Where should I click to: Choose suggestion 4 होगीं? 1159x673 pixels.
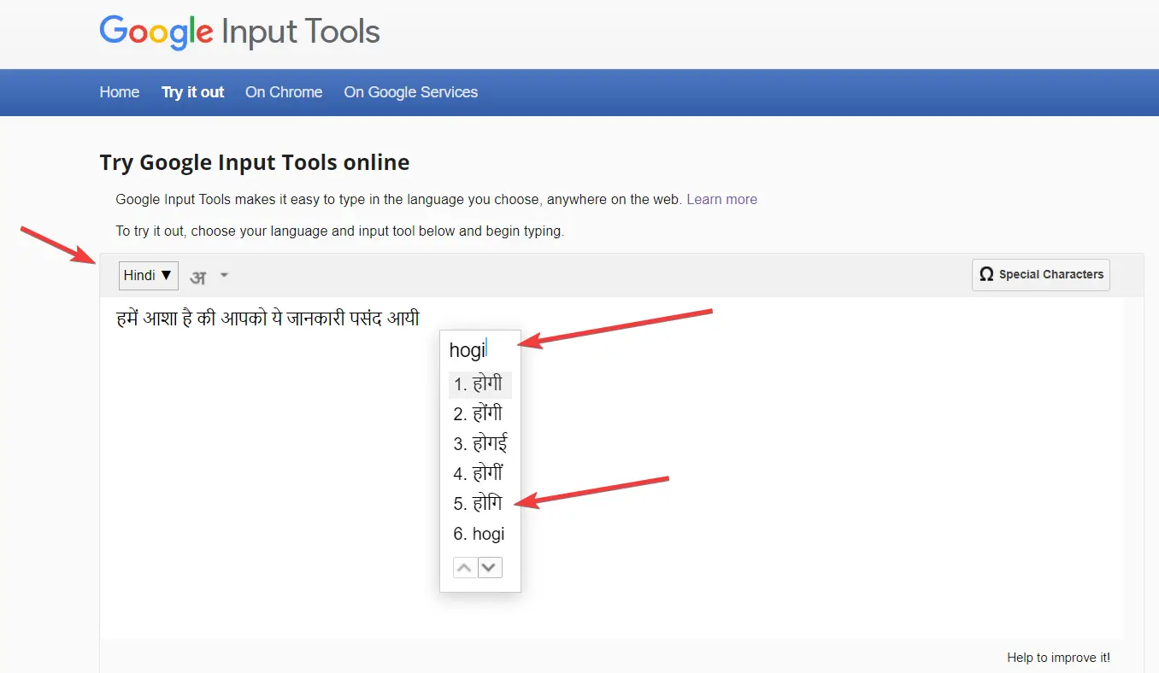tap(479, 474)
